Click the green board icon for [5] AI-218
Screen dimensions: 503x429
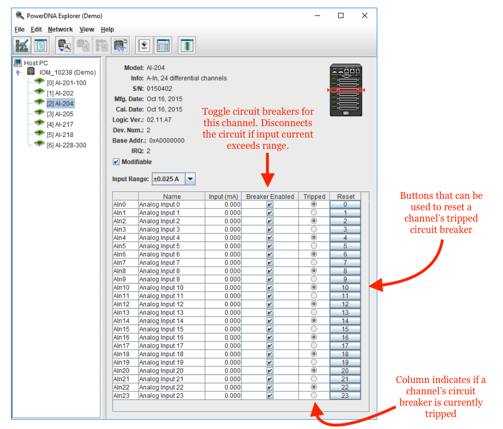pyautogui.click(x=39, y=134)
